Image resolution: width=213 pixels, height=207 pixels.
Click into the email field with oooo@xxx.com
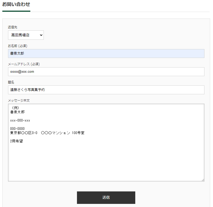coord(106,72)
